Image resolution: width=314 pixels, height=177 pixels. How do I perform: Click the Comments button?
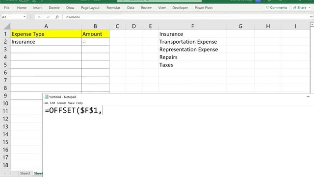pos(277,7)
